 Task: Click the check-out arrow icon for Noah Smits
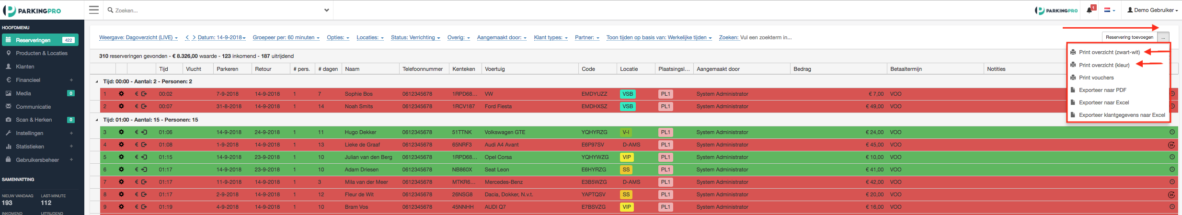(x=144, y=106)
